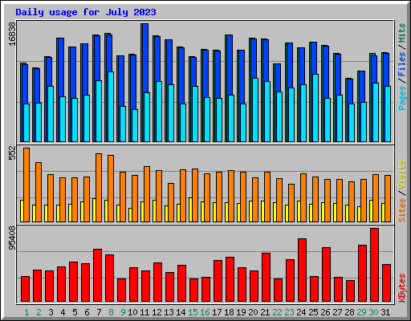The height and width of the screenshot is (321, 411).
Task: Select day label 2 on the x-axis
Action: (39, 312)
